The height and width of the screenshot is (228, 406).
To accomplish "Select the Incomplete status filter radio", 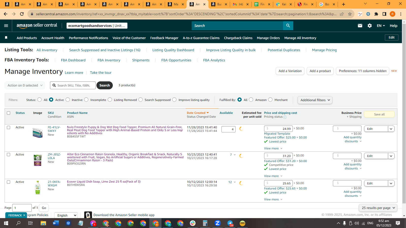I will tap(86, 100).
